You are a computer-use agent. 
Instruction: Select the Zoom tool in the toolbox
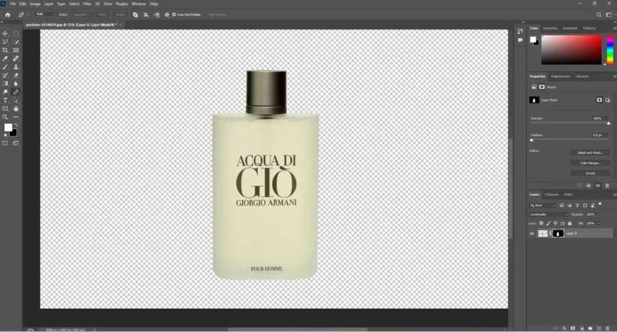(x=5, y=117)
